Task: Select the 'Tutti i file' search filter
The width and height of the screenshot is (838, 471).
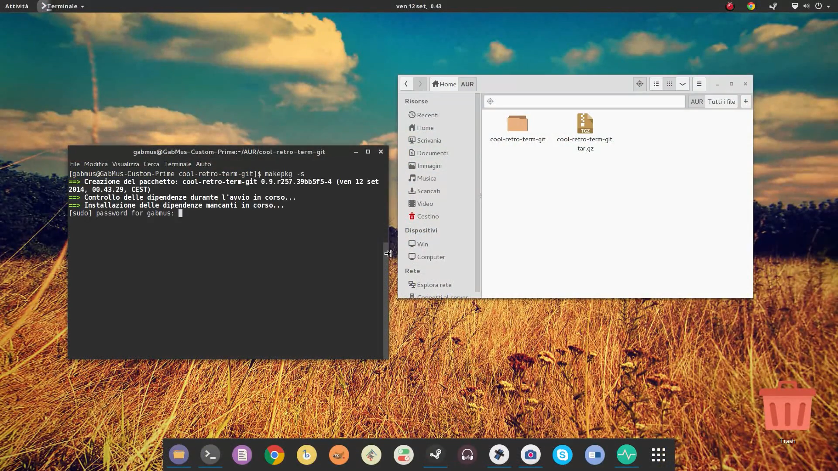Action: 721,102
